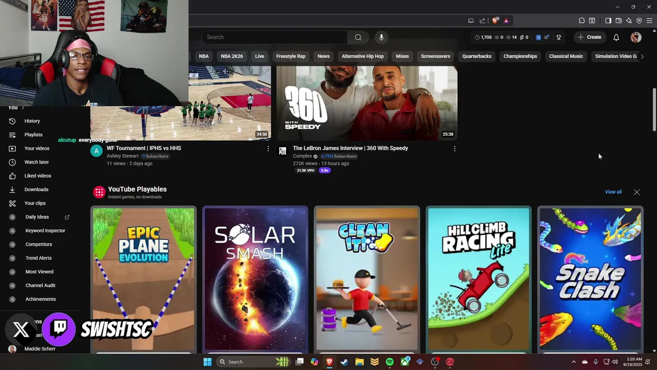The height and width of the screenshot is (370, 657).
Task: Open the LeBron James Interview thumbnail
Action: [367, 103]
